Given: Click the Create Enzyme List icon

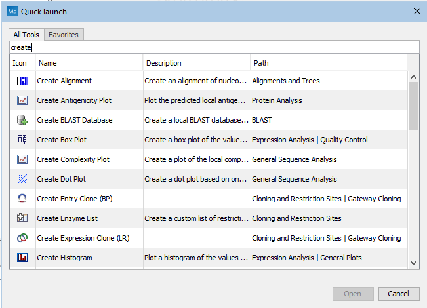Looking at the screenshot, I should pyautogui.click(x=22, y=218).
